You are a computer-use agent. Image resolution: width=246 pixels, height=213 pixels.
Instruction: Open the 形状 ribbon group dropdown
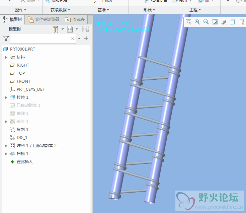point(149,10)
